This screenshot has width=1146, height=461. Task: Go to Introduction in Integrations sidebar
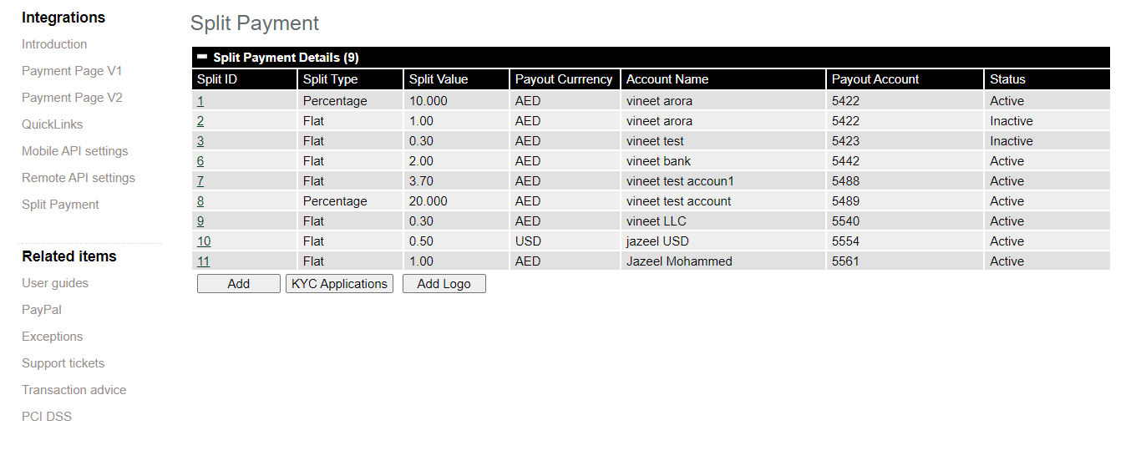tap(54, 44)
